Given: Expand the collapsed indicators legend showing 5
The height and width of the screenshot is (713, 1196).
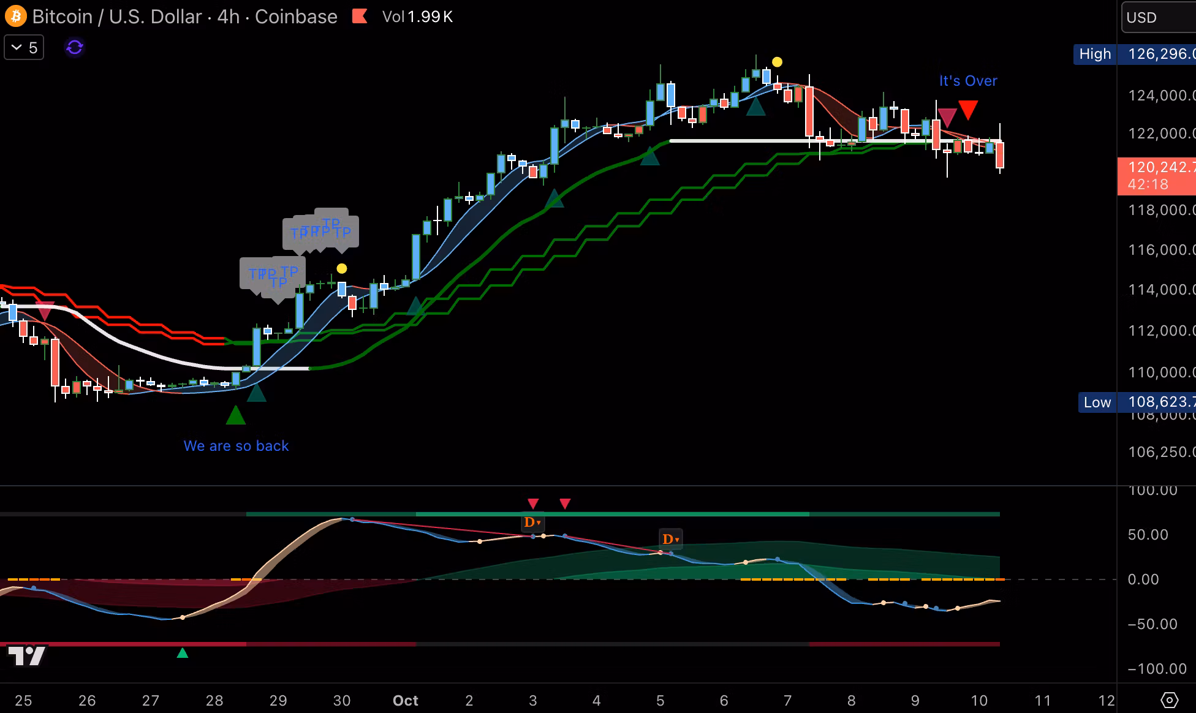Looking at the screenshot, I should (24, 48).
